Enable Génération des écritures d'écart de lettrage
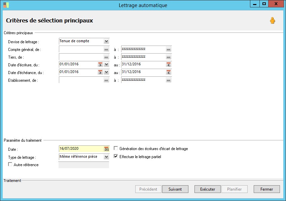Screen dimensions: 286x201 click(116, 148)
